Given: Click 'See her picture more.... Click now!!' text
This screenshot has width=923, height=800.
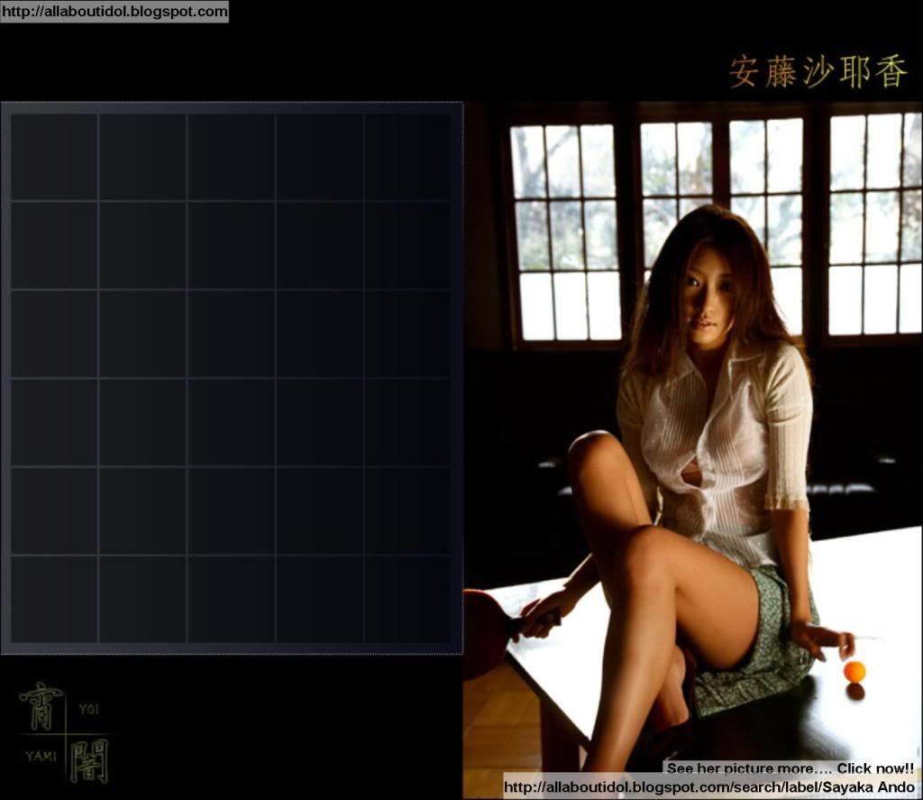Looking at the screenshot, I should click(x=790, y=768).
